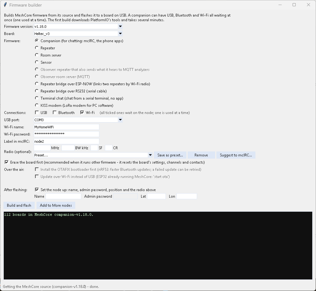Click the Suggest to mcIRC... button
The width and height of the screenshot is (316, 291).
tap(236, 155)
